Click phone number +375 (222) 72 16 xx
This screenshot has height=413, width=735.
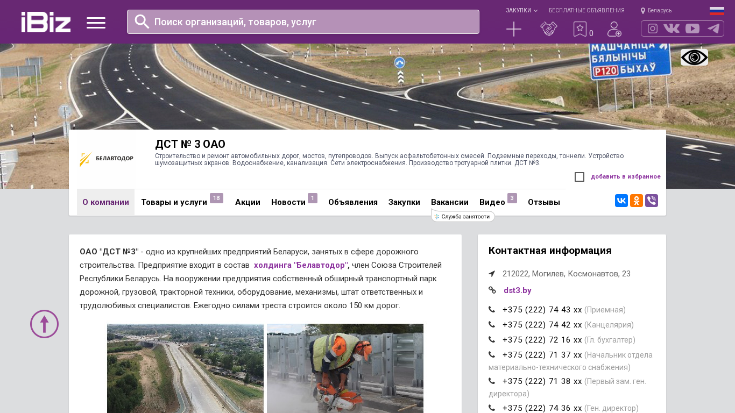[542, 340]
